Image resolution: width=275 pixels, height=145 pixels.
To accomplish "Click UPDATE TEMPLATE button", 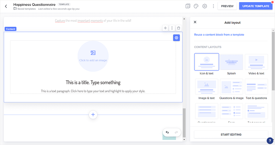I will tap(256, 6).
